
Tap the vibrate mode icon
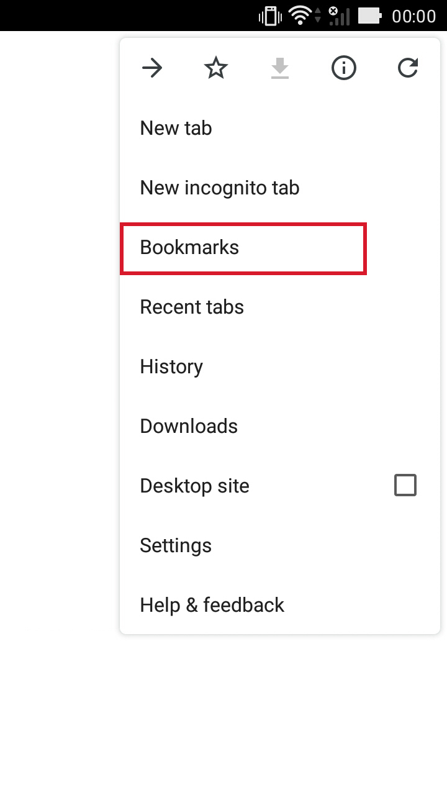[x=270, y=16]
